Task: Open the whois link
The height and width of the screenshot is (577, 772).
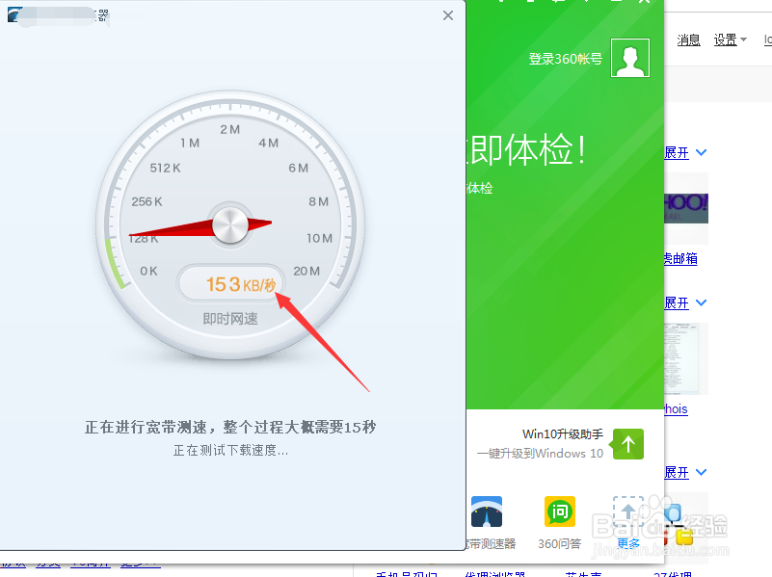Action: [675, 408]
